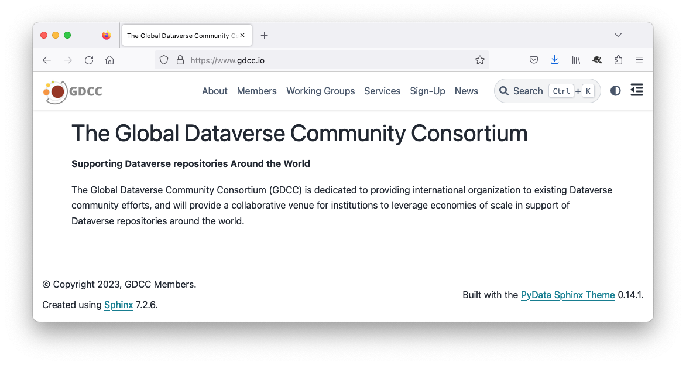
Task: Open the About menu item
Action: (x=214, y=91)
